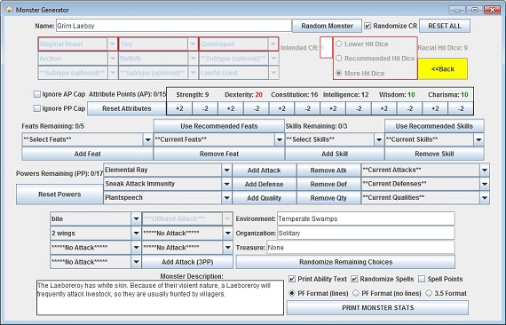Click the Add Skill button
The width and height of the screenshot is (506, 325).
click(335, 154)
